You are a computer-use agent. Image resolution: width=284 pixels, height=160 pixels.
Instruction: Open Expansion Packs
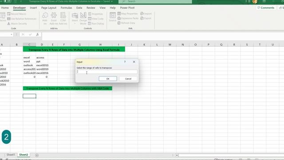coord(128,18)
